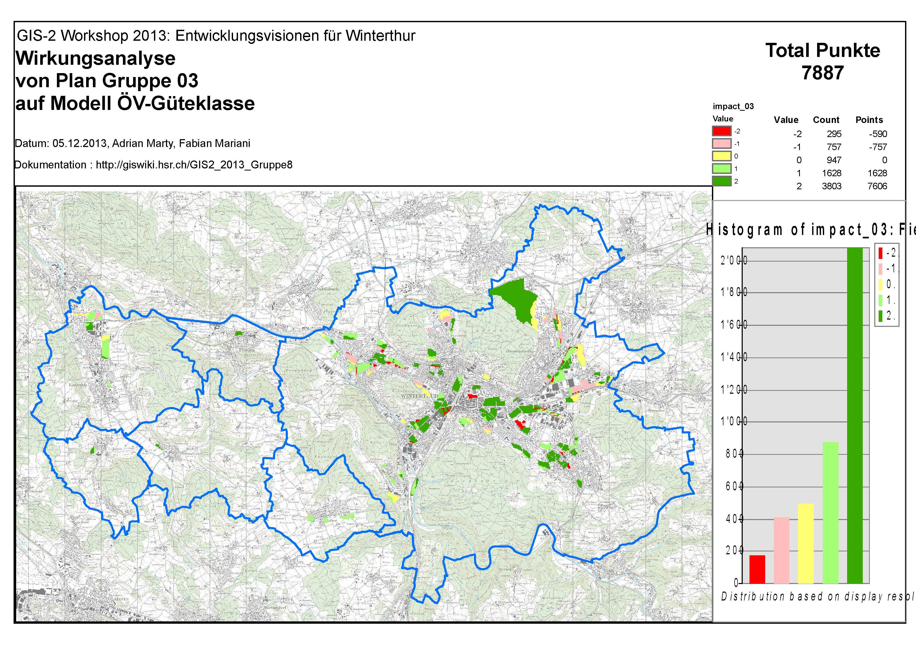Click the pink histogram bar
The height and width of the screenshot is (648, 916).
pos(781,550)
